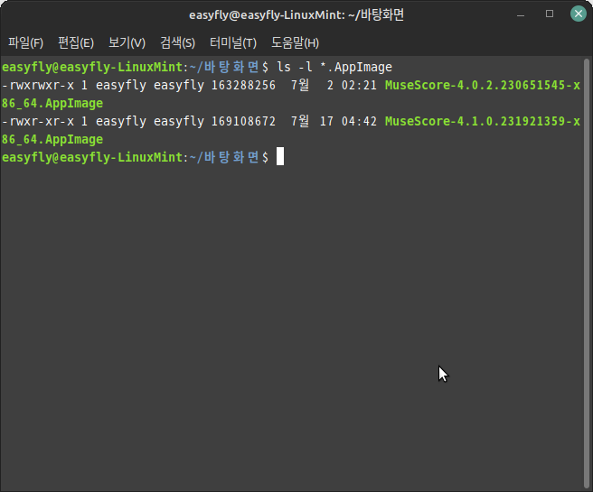Image resolution: width=593 pixels, height=492 pixels.
Task: Open the 도움말(H) menu
Action: (x=295, y=42)
